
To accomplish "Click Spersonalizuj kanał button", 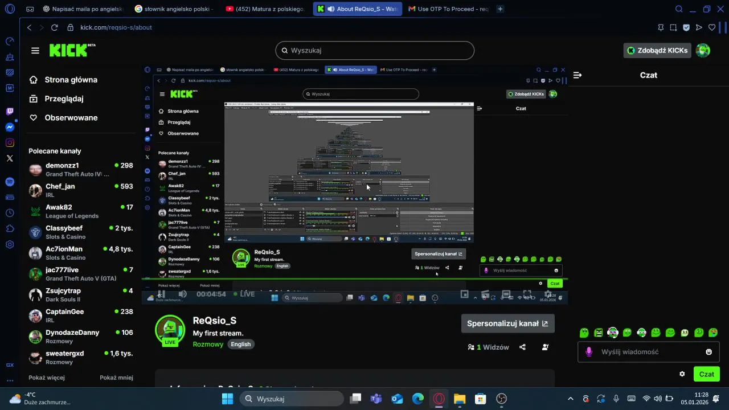I will pyautogui.click(x=508, y=323).
